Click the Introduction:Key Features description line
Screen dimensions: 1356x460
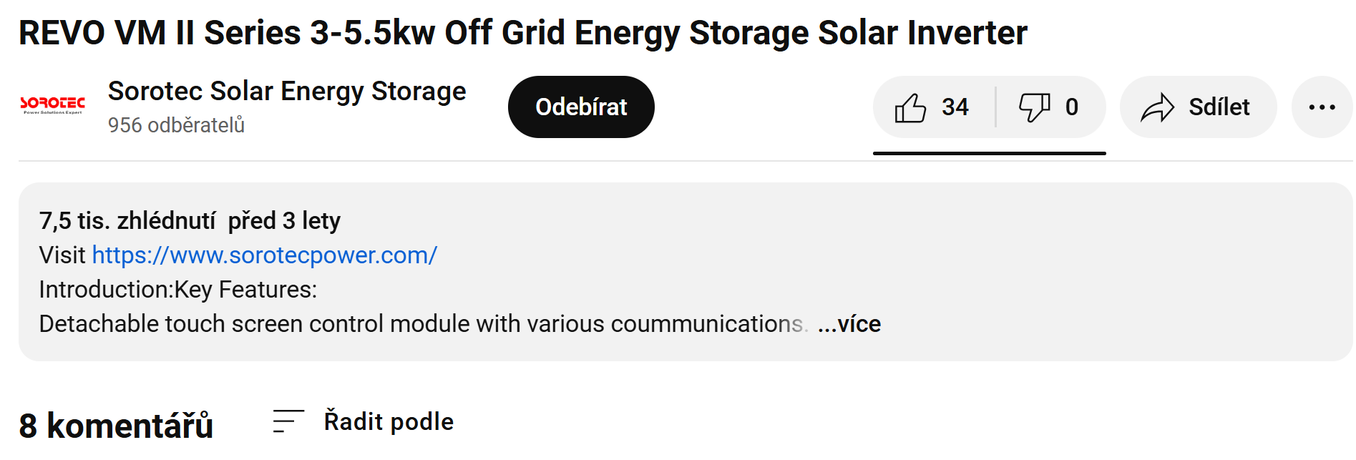pos(177,290)
